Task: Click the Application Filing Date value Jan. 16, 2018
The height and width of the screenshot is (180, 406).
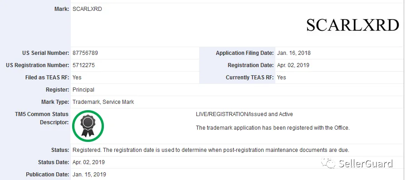Action: coord(293,53)
